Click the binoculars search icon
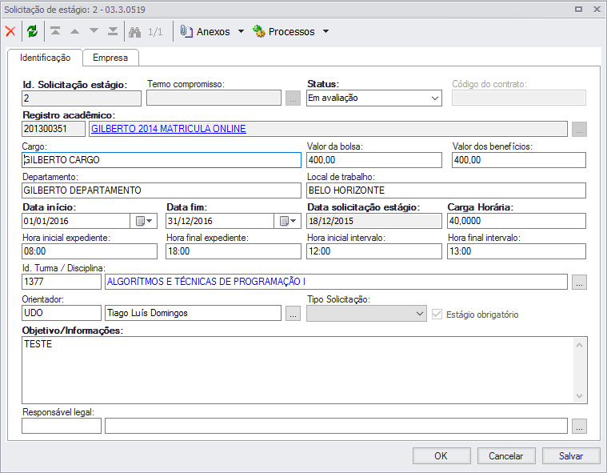607x473 pixels. 134,32
